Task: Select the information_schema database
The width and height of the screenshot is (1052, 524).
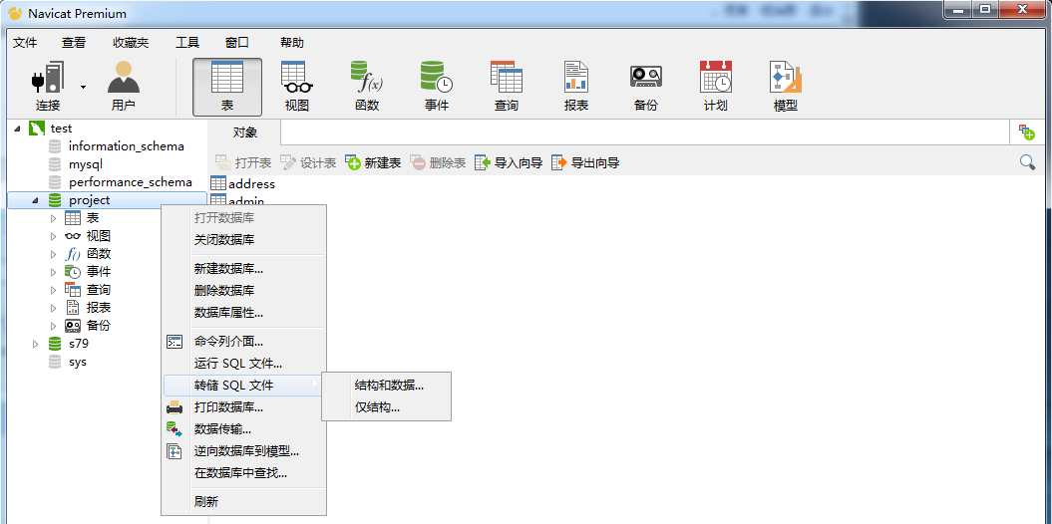Action: pos(126,146)
